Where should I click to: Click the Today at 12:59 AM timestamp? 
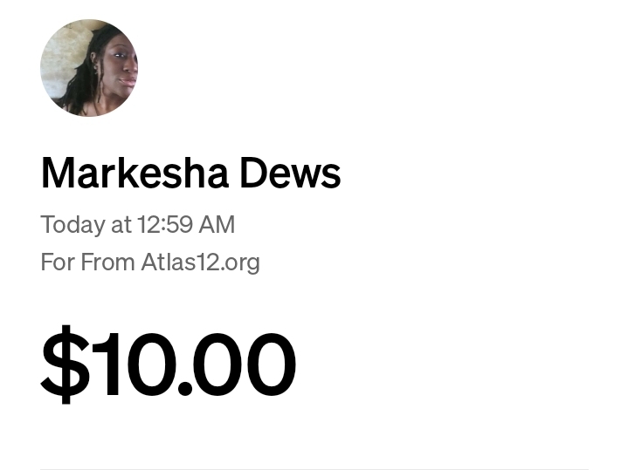click(x=138, y=224)
